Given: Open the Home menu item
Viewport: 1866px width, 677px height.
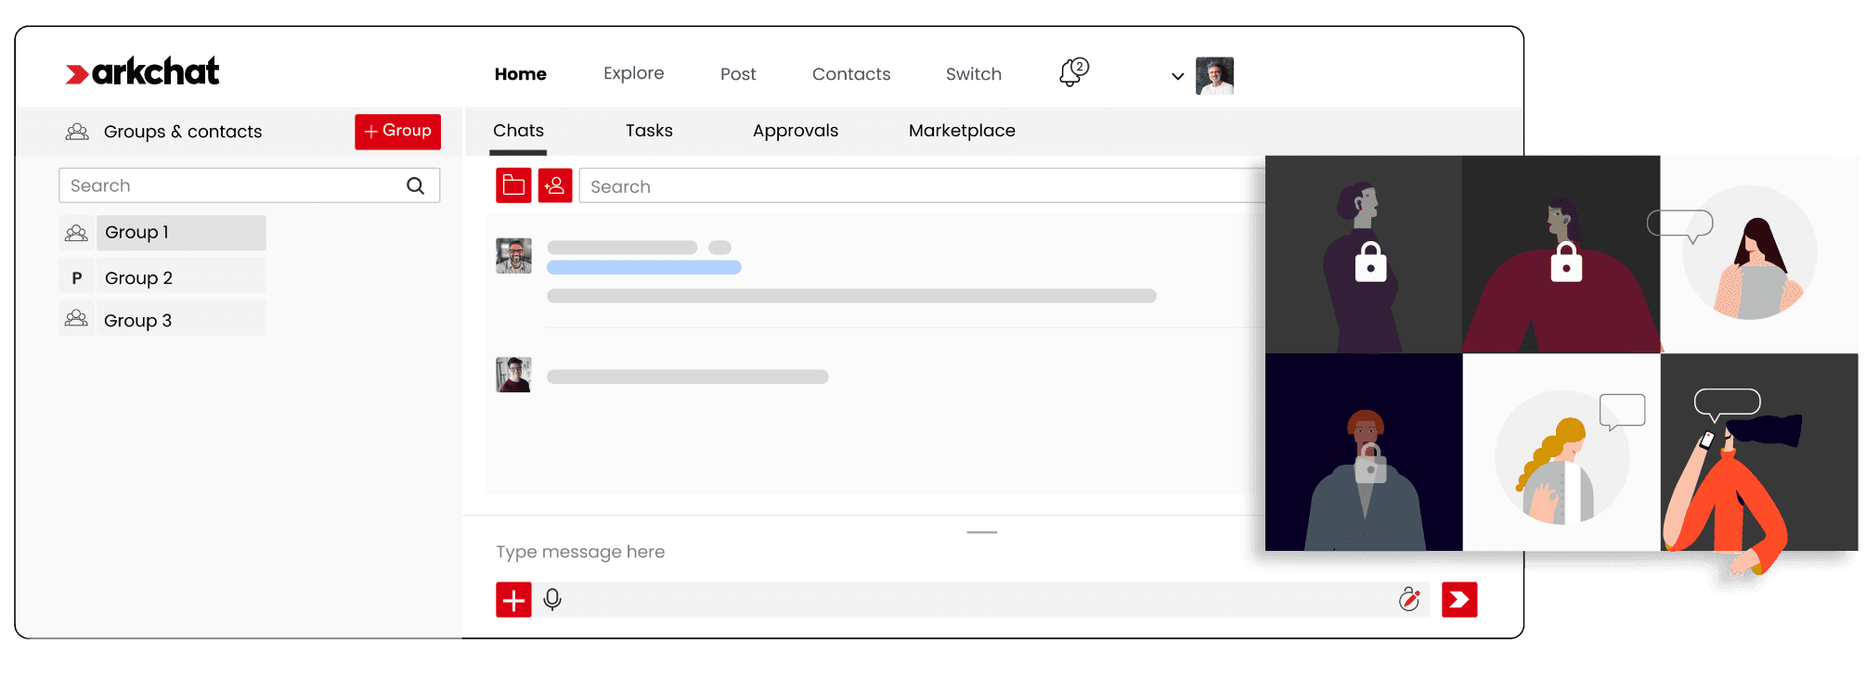Looking at the screenshot, I should click(521, 74).
